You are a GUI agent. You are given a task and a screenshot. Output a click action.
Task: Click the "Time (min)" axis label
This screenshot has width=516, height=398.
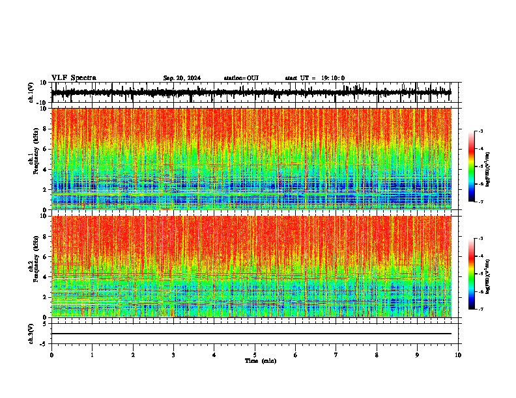coord(261,361)
